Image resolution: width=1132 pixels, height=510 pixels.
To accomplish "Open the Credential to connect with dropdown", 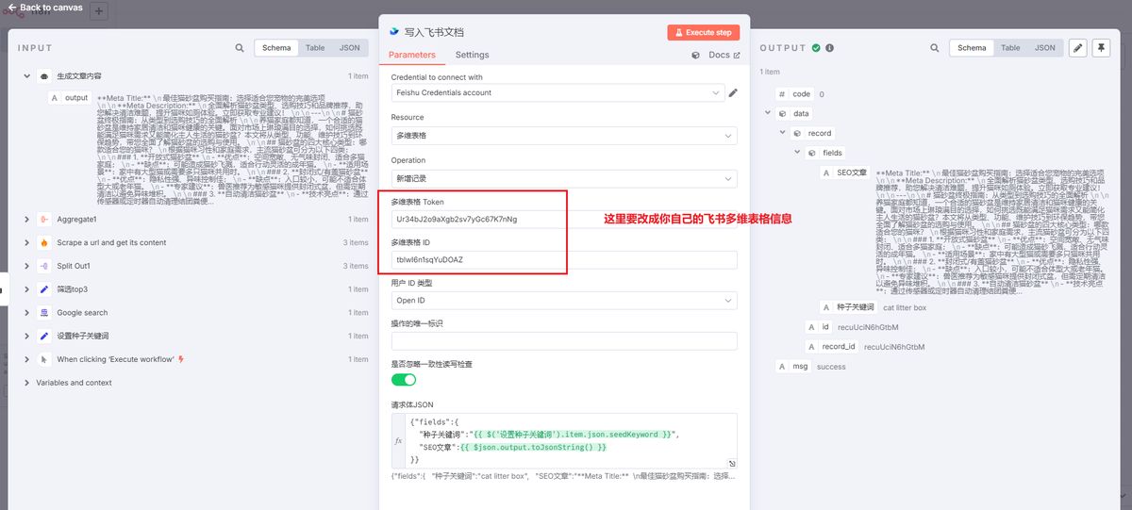I will (x=558, y=92).
